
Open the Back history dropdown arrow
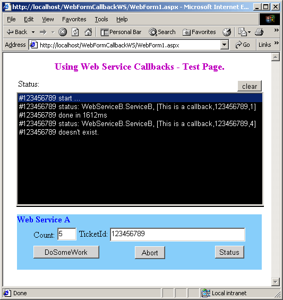[33, 32]
